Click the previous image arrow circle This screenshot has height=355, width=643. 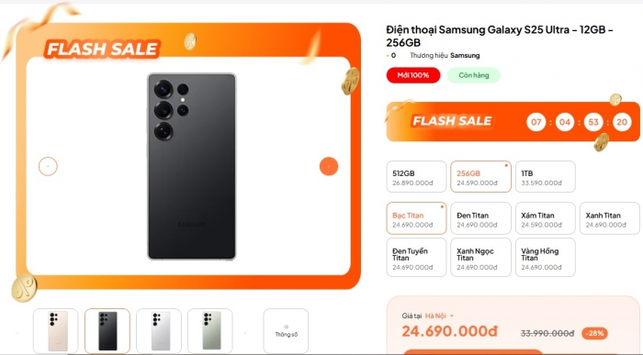click(48, 166)
